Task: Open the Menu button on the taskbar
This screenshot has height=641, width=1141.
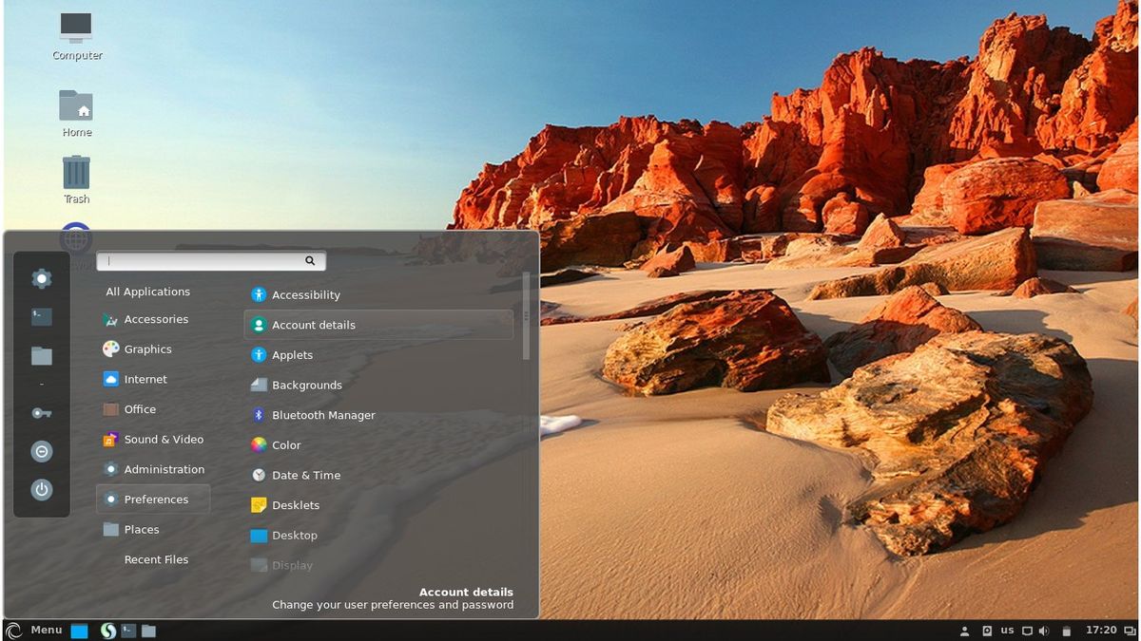Action: (x=38, y=629)
